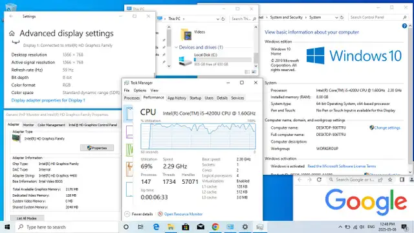The image size is (414, 233).
Task: Open Chrome's side panel icon
Action: [402, 180]
